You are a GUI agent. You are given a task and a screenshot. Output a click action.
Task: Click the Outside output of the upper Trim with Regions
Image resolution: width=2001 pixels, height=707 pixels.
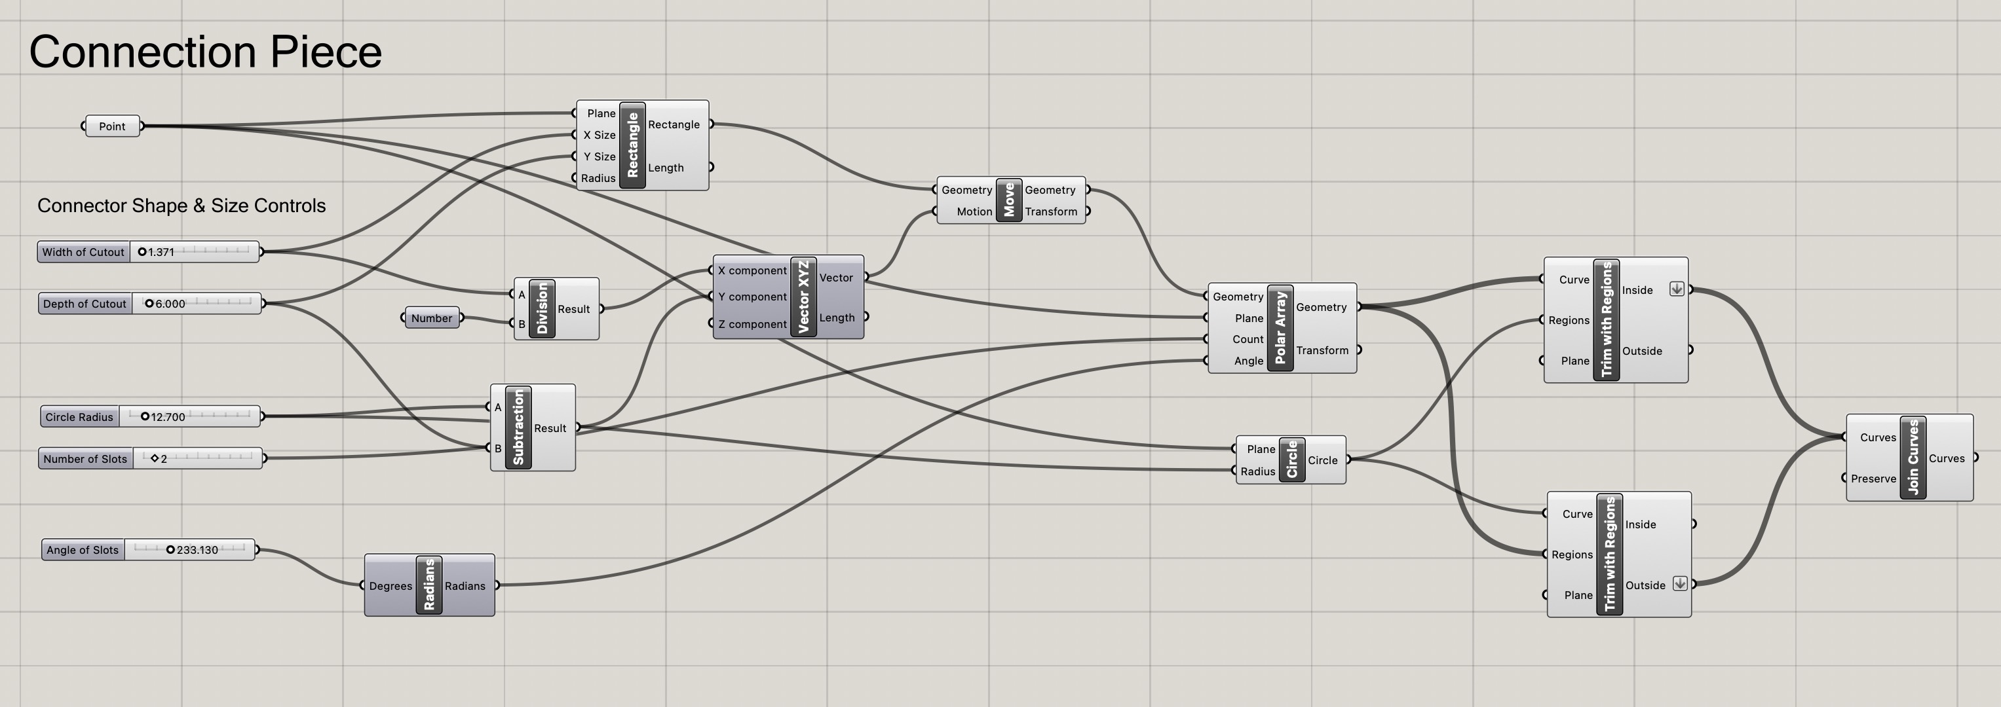coord(1641,351)
